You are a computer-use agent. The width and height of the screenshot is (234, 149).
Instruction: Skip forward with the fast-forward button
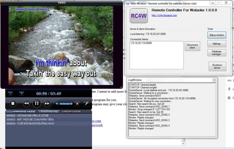(x=47, y=104)
